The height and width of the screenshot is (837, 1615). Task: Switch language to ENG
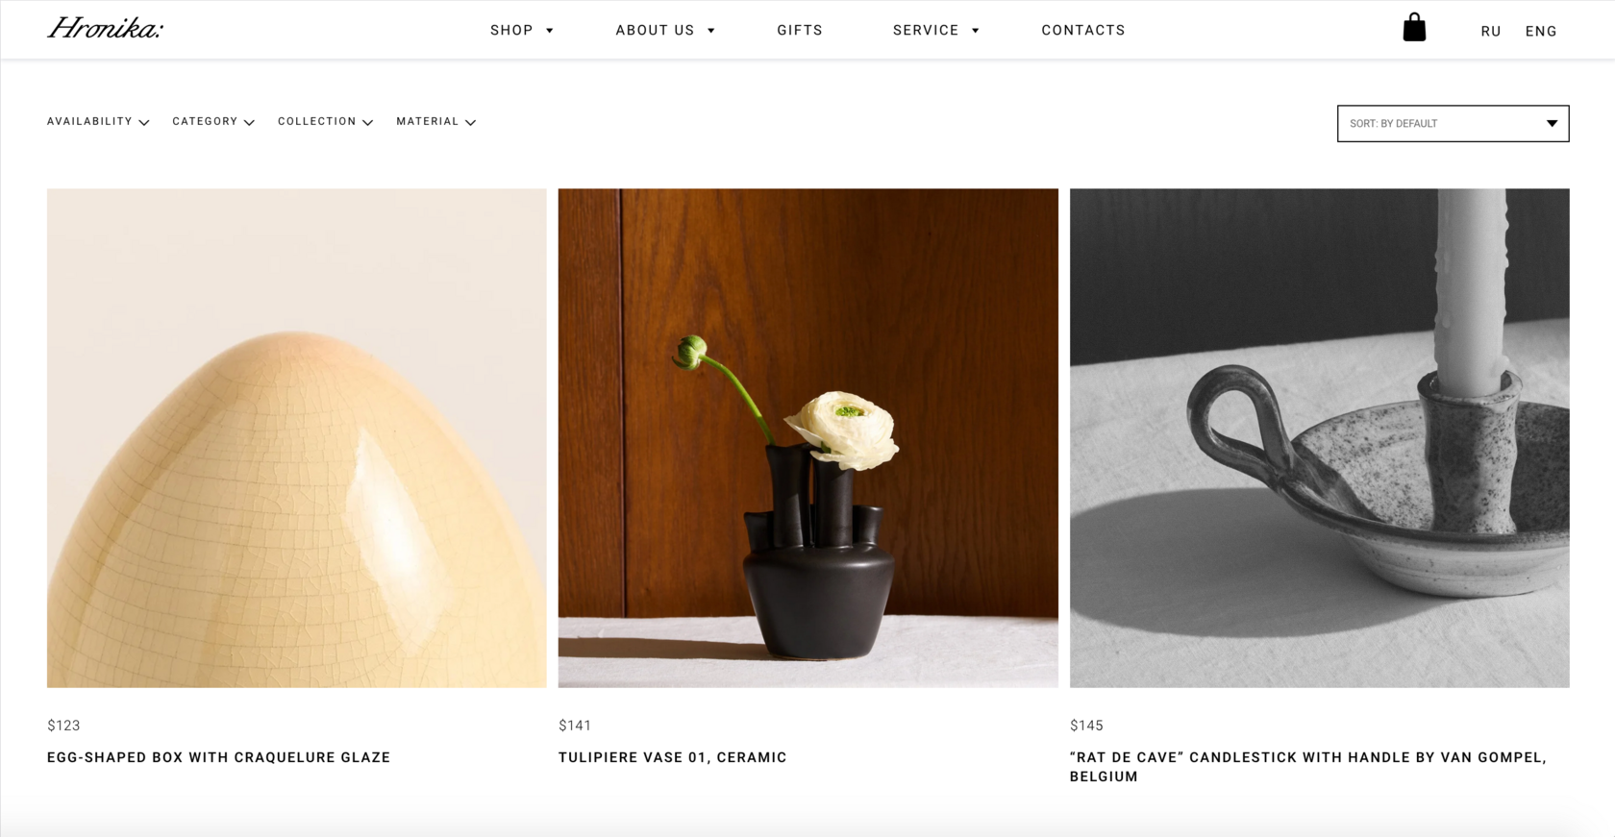[x=1541, y=32]
